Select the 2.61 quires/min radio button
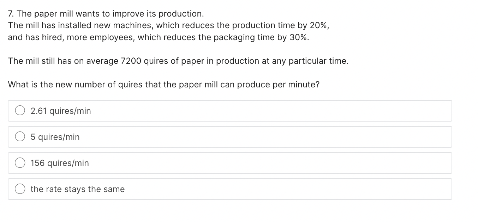This screenshot has height=222, width=478. point(20,110)
